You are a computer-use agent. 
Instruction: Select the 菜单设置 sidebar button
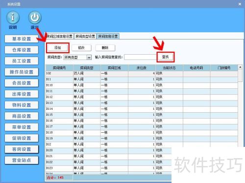[22, 127]
